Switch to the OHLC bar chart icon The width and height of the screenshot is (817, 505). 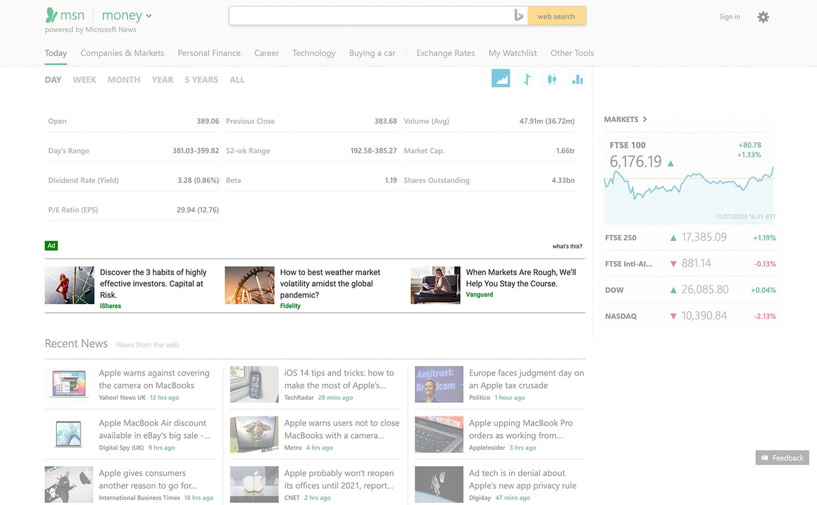click(527, 79)
